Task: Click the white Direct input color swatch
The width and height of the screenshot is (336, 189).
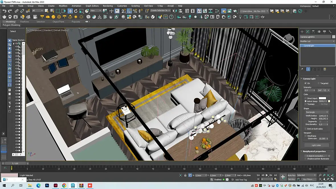Action: (x=322, y=98)
